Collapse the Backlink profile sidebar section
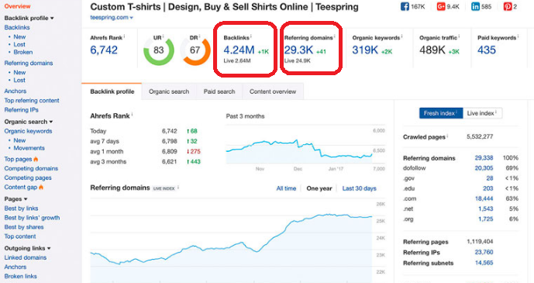Screen dimensions: 534x283 29,18
